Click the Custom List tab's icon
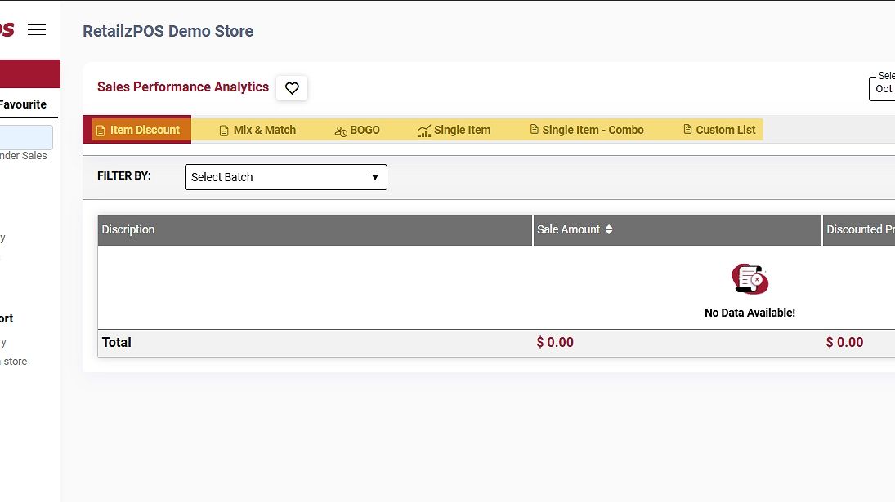The height and width of the screenshot is (502, 895). click(687, 130)
